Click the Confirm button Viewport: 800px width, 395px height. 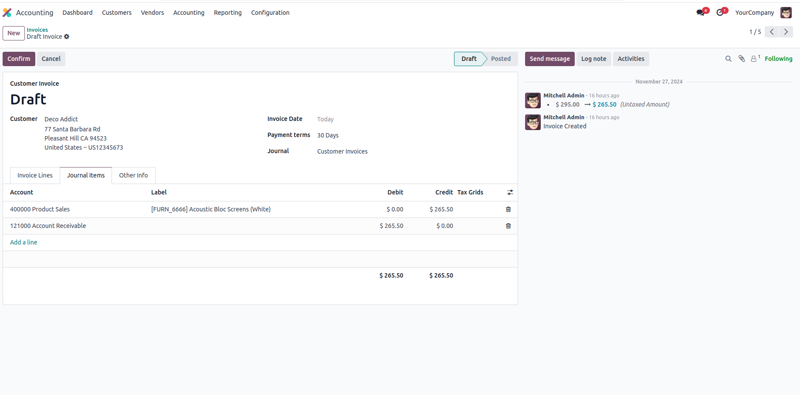(x=19, y=59)
